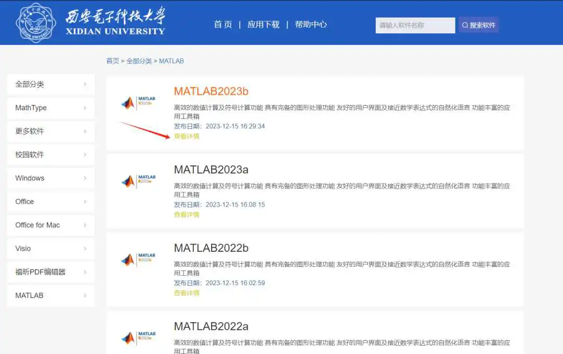Image resolution: width=563 pixels, height=354 pixels.
Task: Open 帮助中心 in top navigation
Action: [x=311, y=25]
